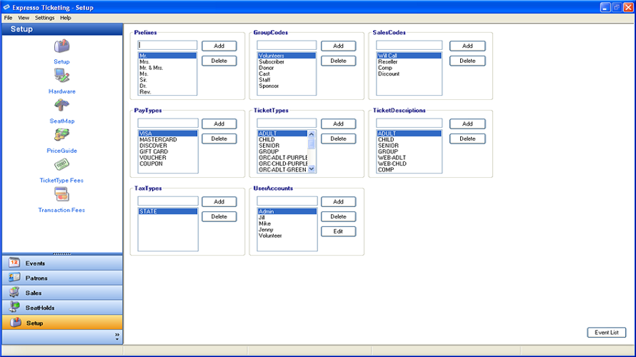
Task: Open the Transaction Fees icon
Action: 61,194
